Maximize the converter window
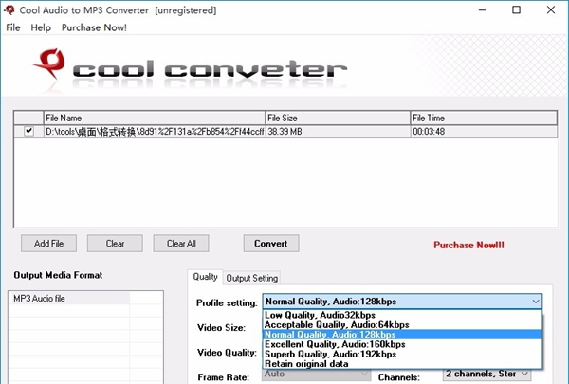This screenshot has width=569, height=384. 517,10
